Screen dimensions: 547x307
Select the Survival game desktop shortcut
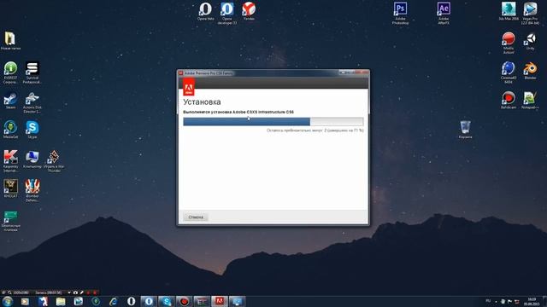32,72
